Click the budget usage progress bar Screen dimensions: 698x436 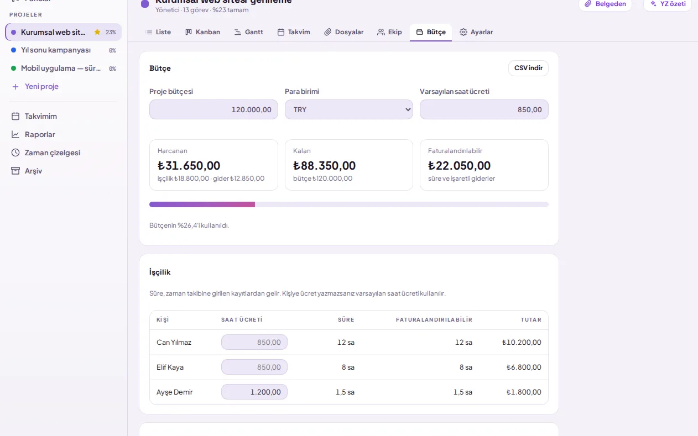[x=349, y=204]
